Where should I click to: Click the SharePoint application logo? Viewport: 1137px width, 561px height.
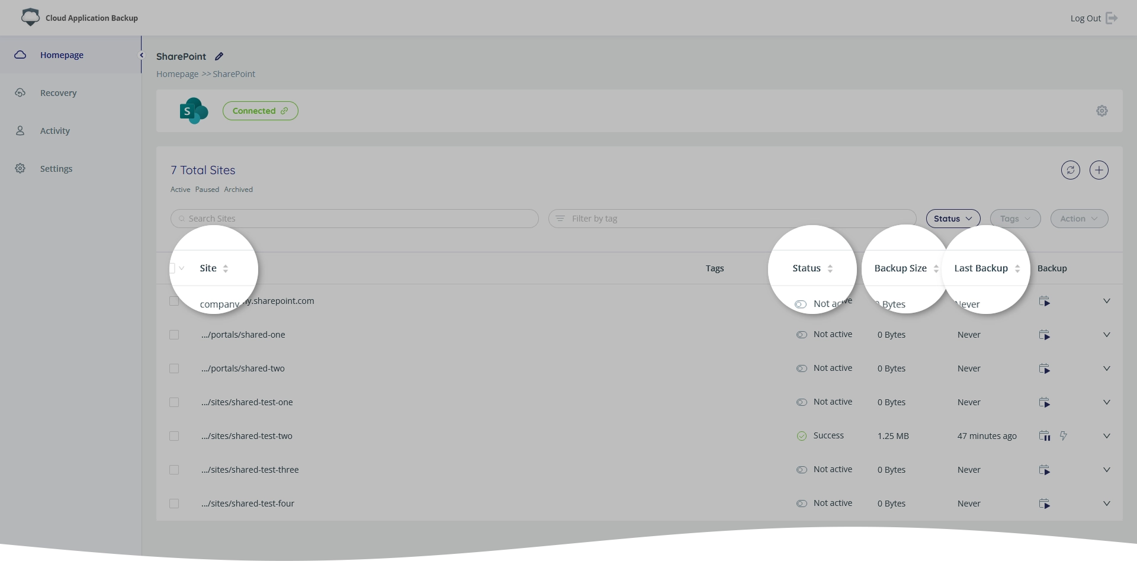[x=194, y=111]
